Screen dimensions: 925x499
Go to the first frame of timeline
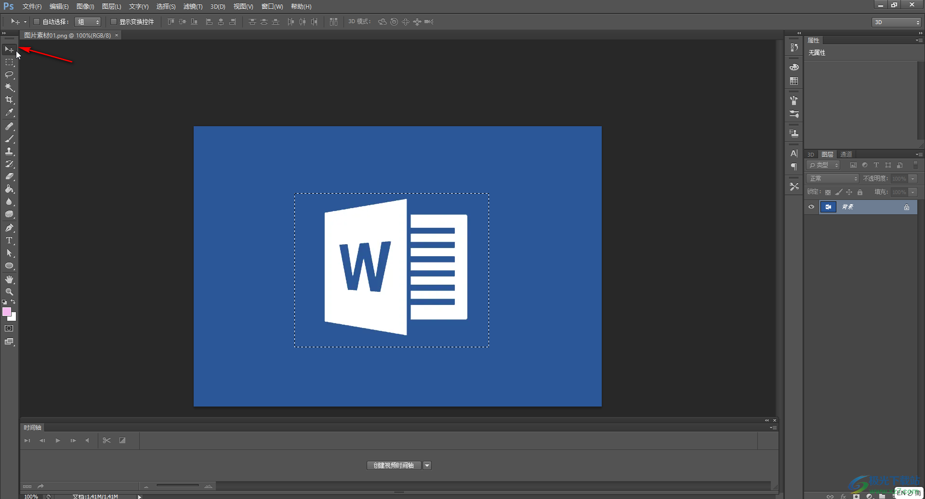[x=27, y=440]
